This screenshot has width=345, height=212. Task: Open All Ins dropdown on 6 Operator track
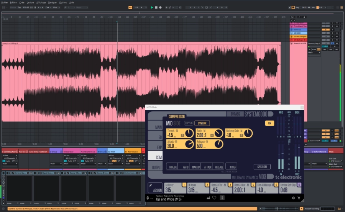pos(71,156)
